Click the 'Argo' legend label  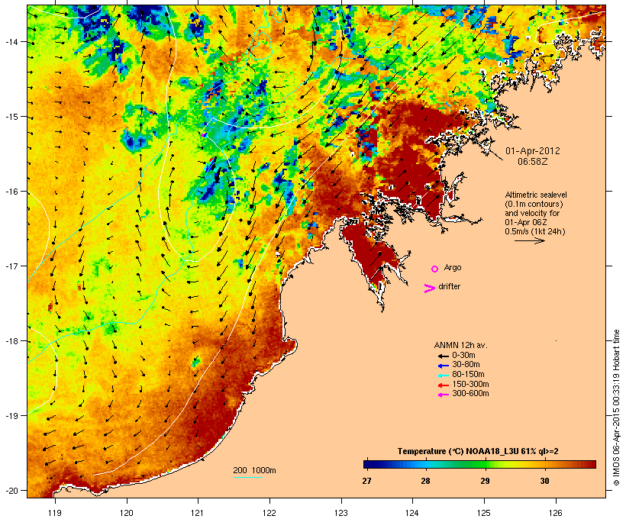tap(453, 267)
